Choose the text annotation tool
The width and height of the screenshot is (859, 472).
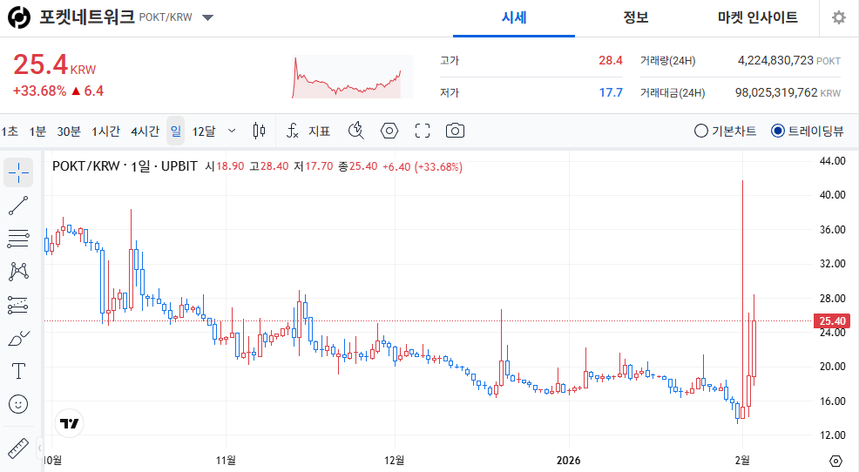[18, 371]
